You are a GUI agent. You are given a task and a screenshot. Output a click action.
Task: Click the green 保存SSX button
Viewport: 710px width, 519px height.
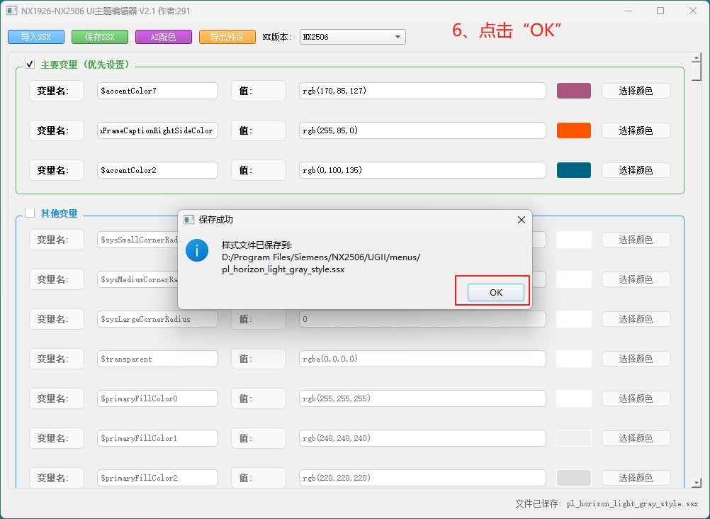point(100,37)
